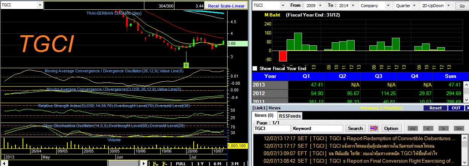Click the Sum column header
This screenshot has width=469, height=166.
click(450, 76)
